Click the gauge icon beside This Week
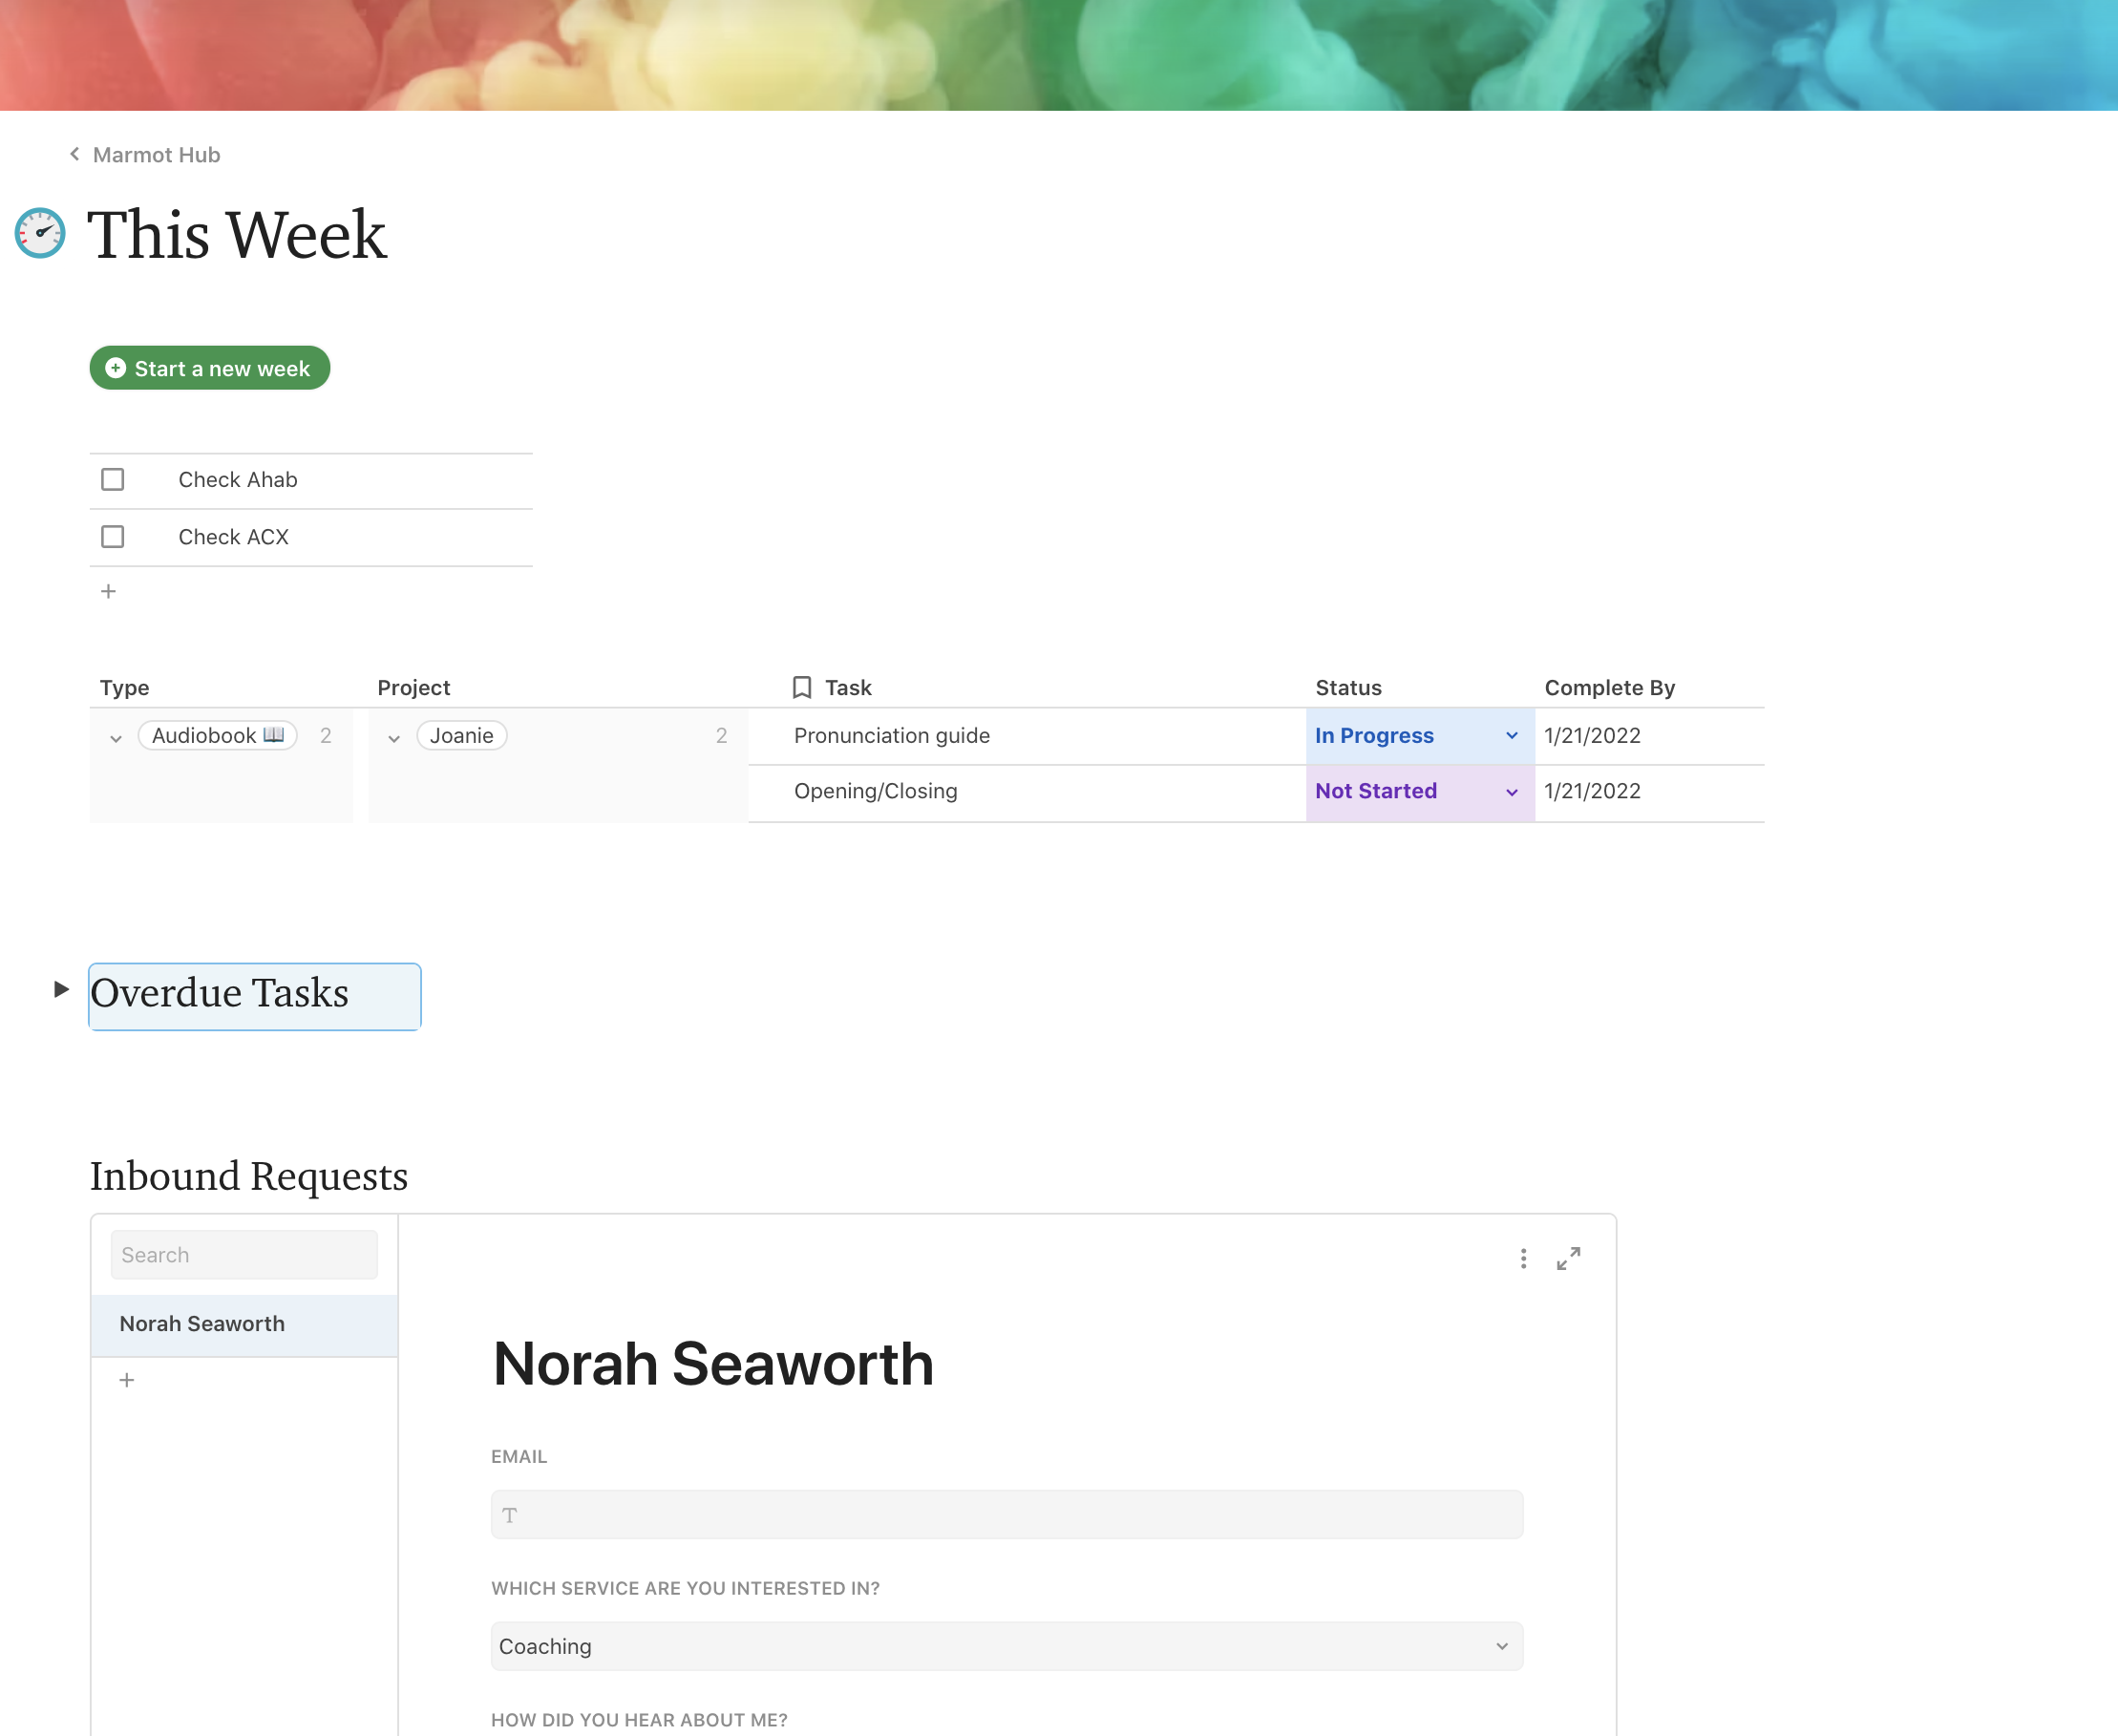 click(40, 233)
